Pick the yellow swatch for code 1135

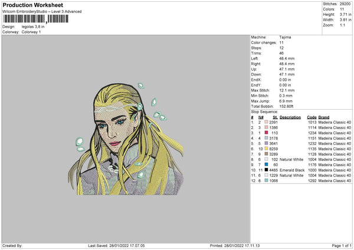point(267,149)
